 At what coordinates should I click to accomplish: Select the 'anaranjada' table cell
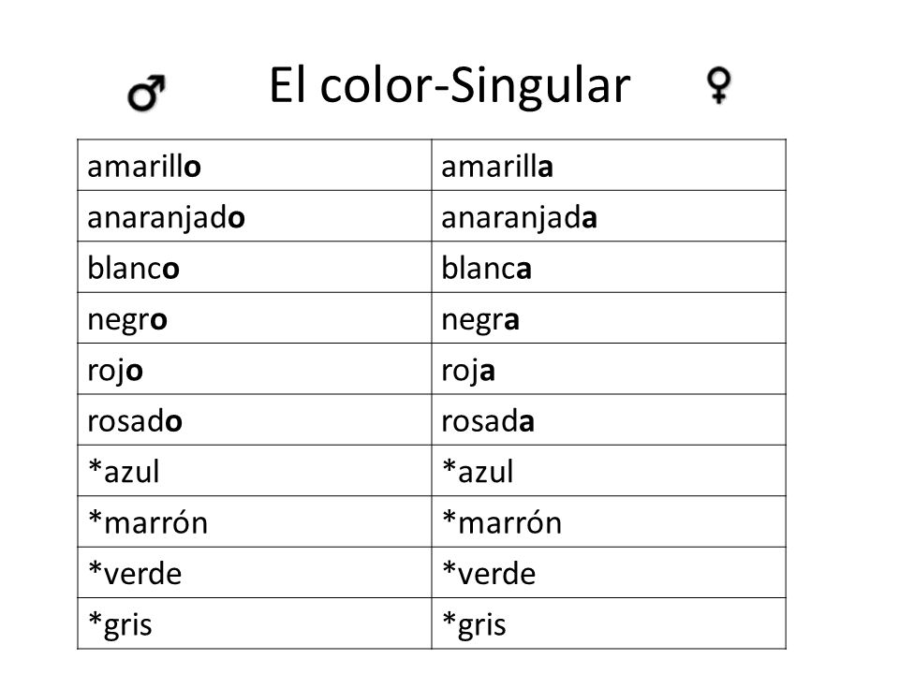[609, 216]
